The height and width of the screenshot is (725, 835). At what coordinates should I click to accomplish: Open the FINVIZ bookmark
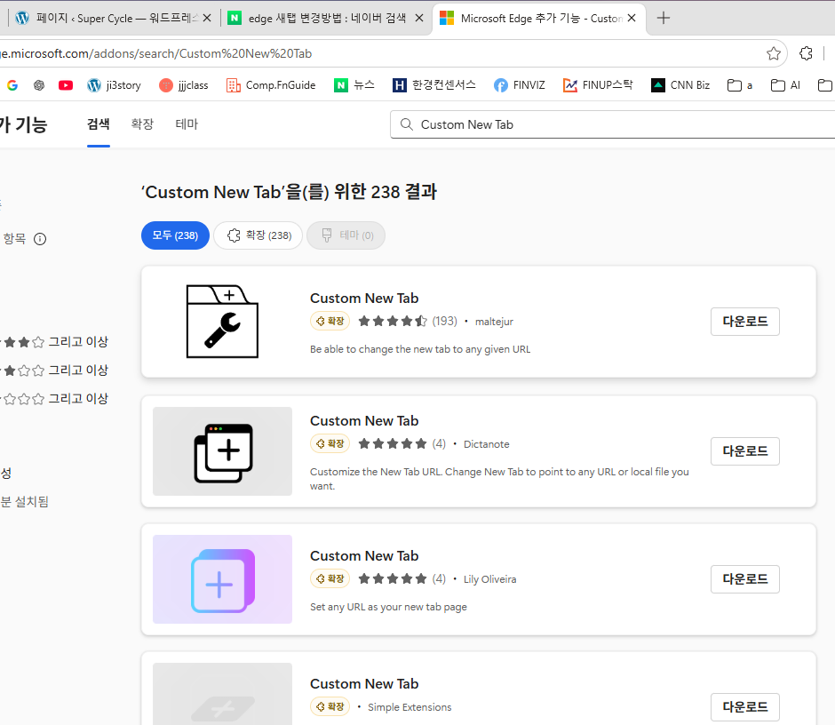coord(520,85)
